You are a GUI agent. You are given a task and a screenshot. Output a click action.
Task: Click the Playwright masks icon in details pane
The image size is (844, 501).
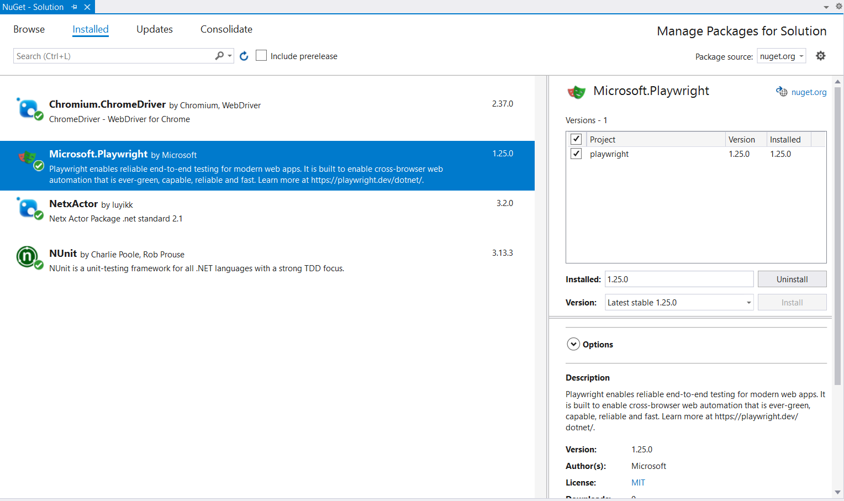[x=576, y=92]
